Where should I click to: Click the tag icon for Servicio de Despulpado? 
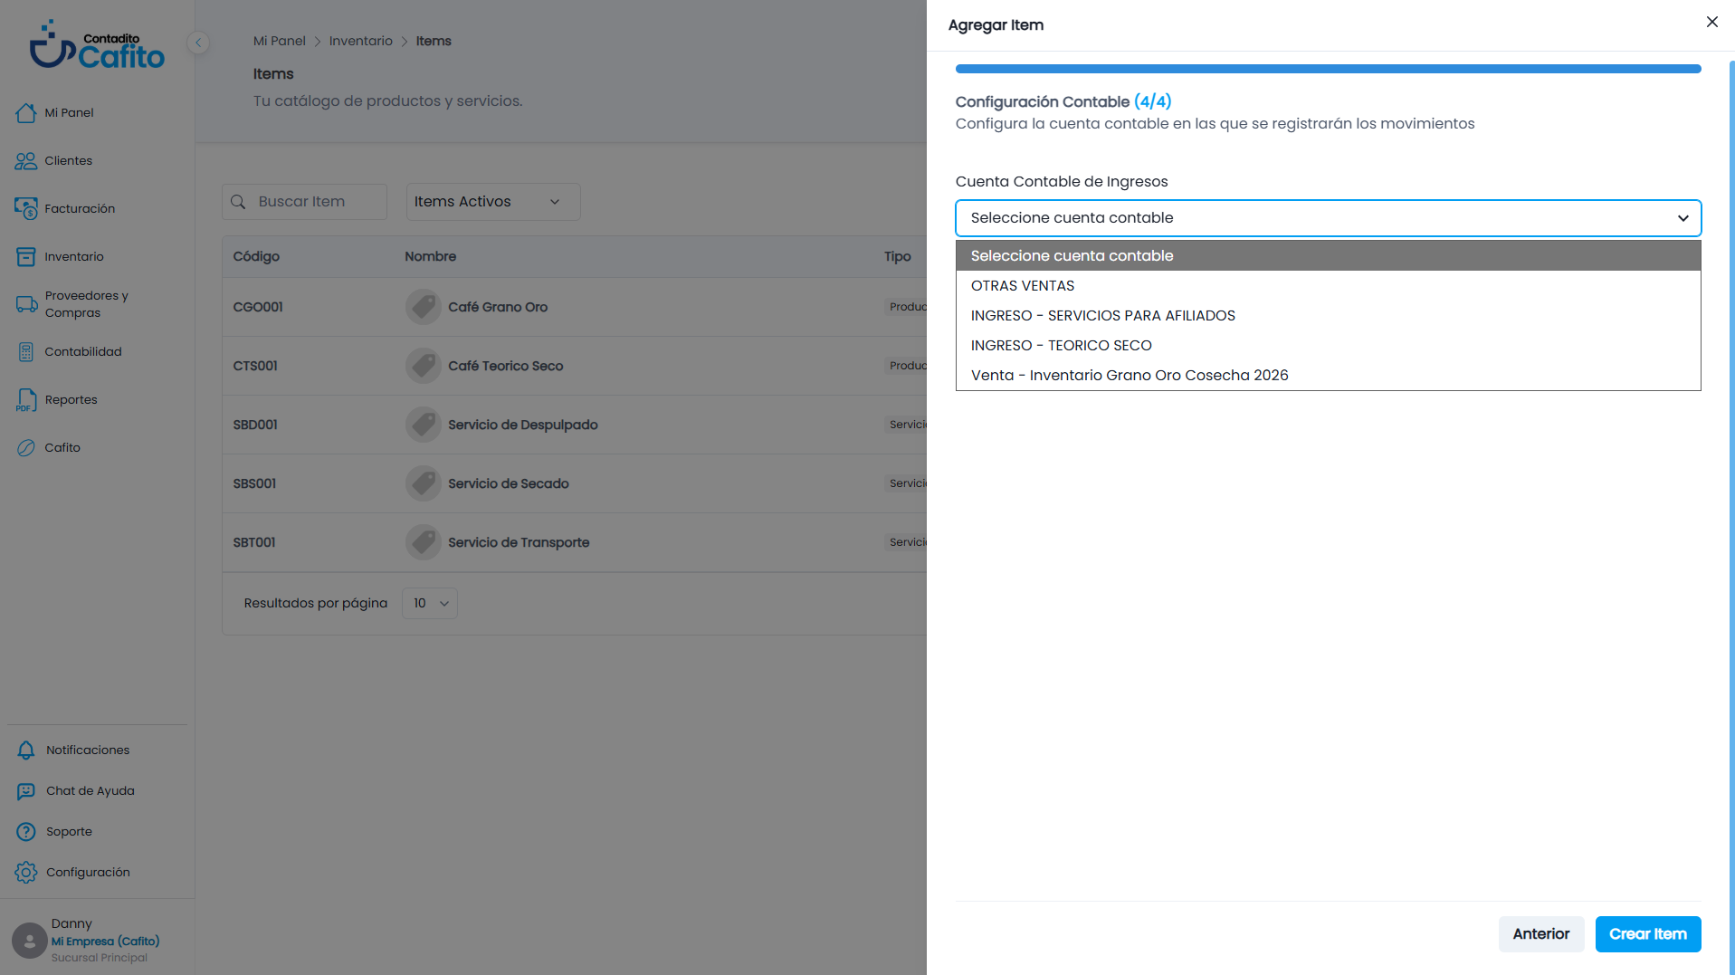[x=423, y=425]
